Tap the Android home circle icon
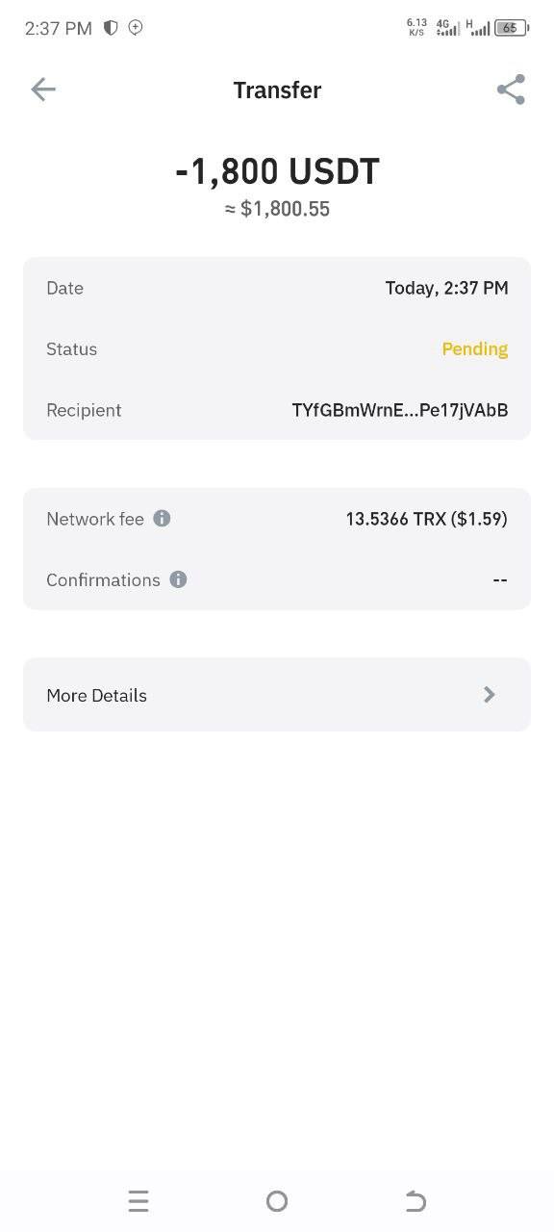Screen dimensions: 554x1232 tap(277, 1200)
